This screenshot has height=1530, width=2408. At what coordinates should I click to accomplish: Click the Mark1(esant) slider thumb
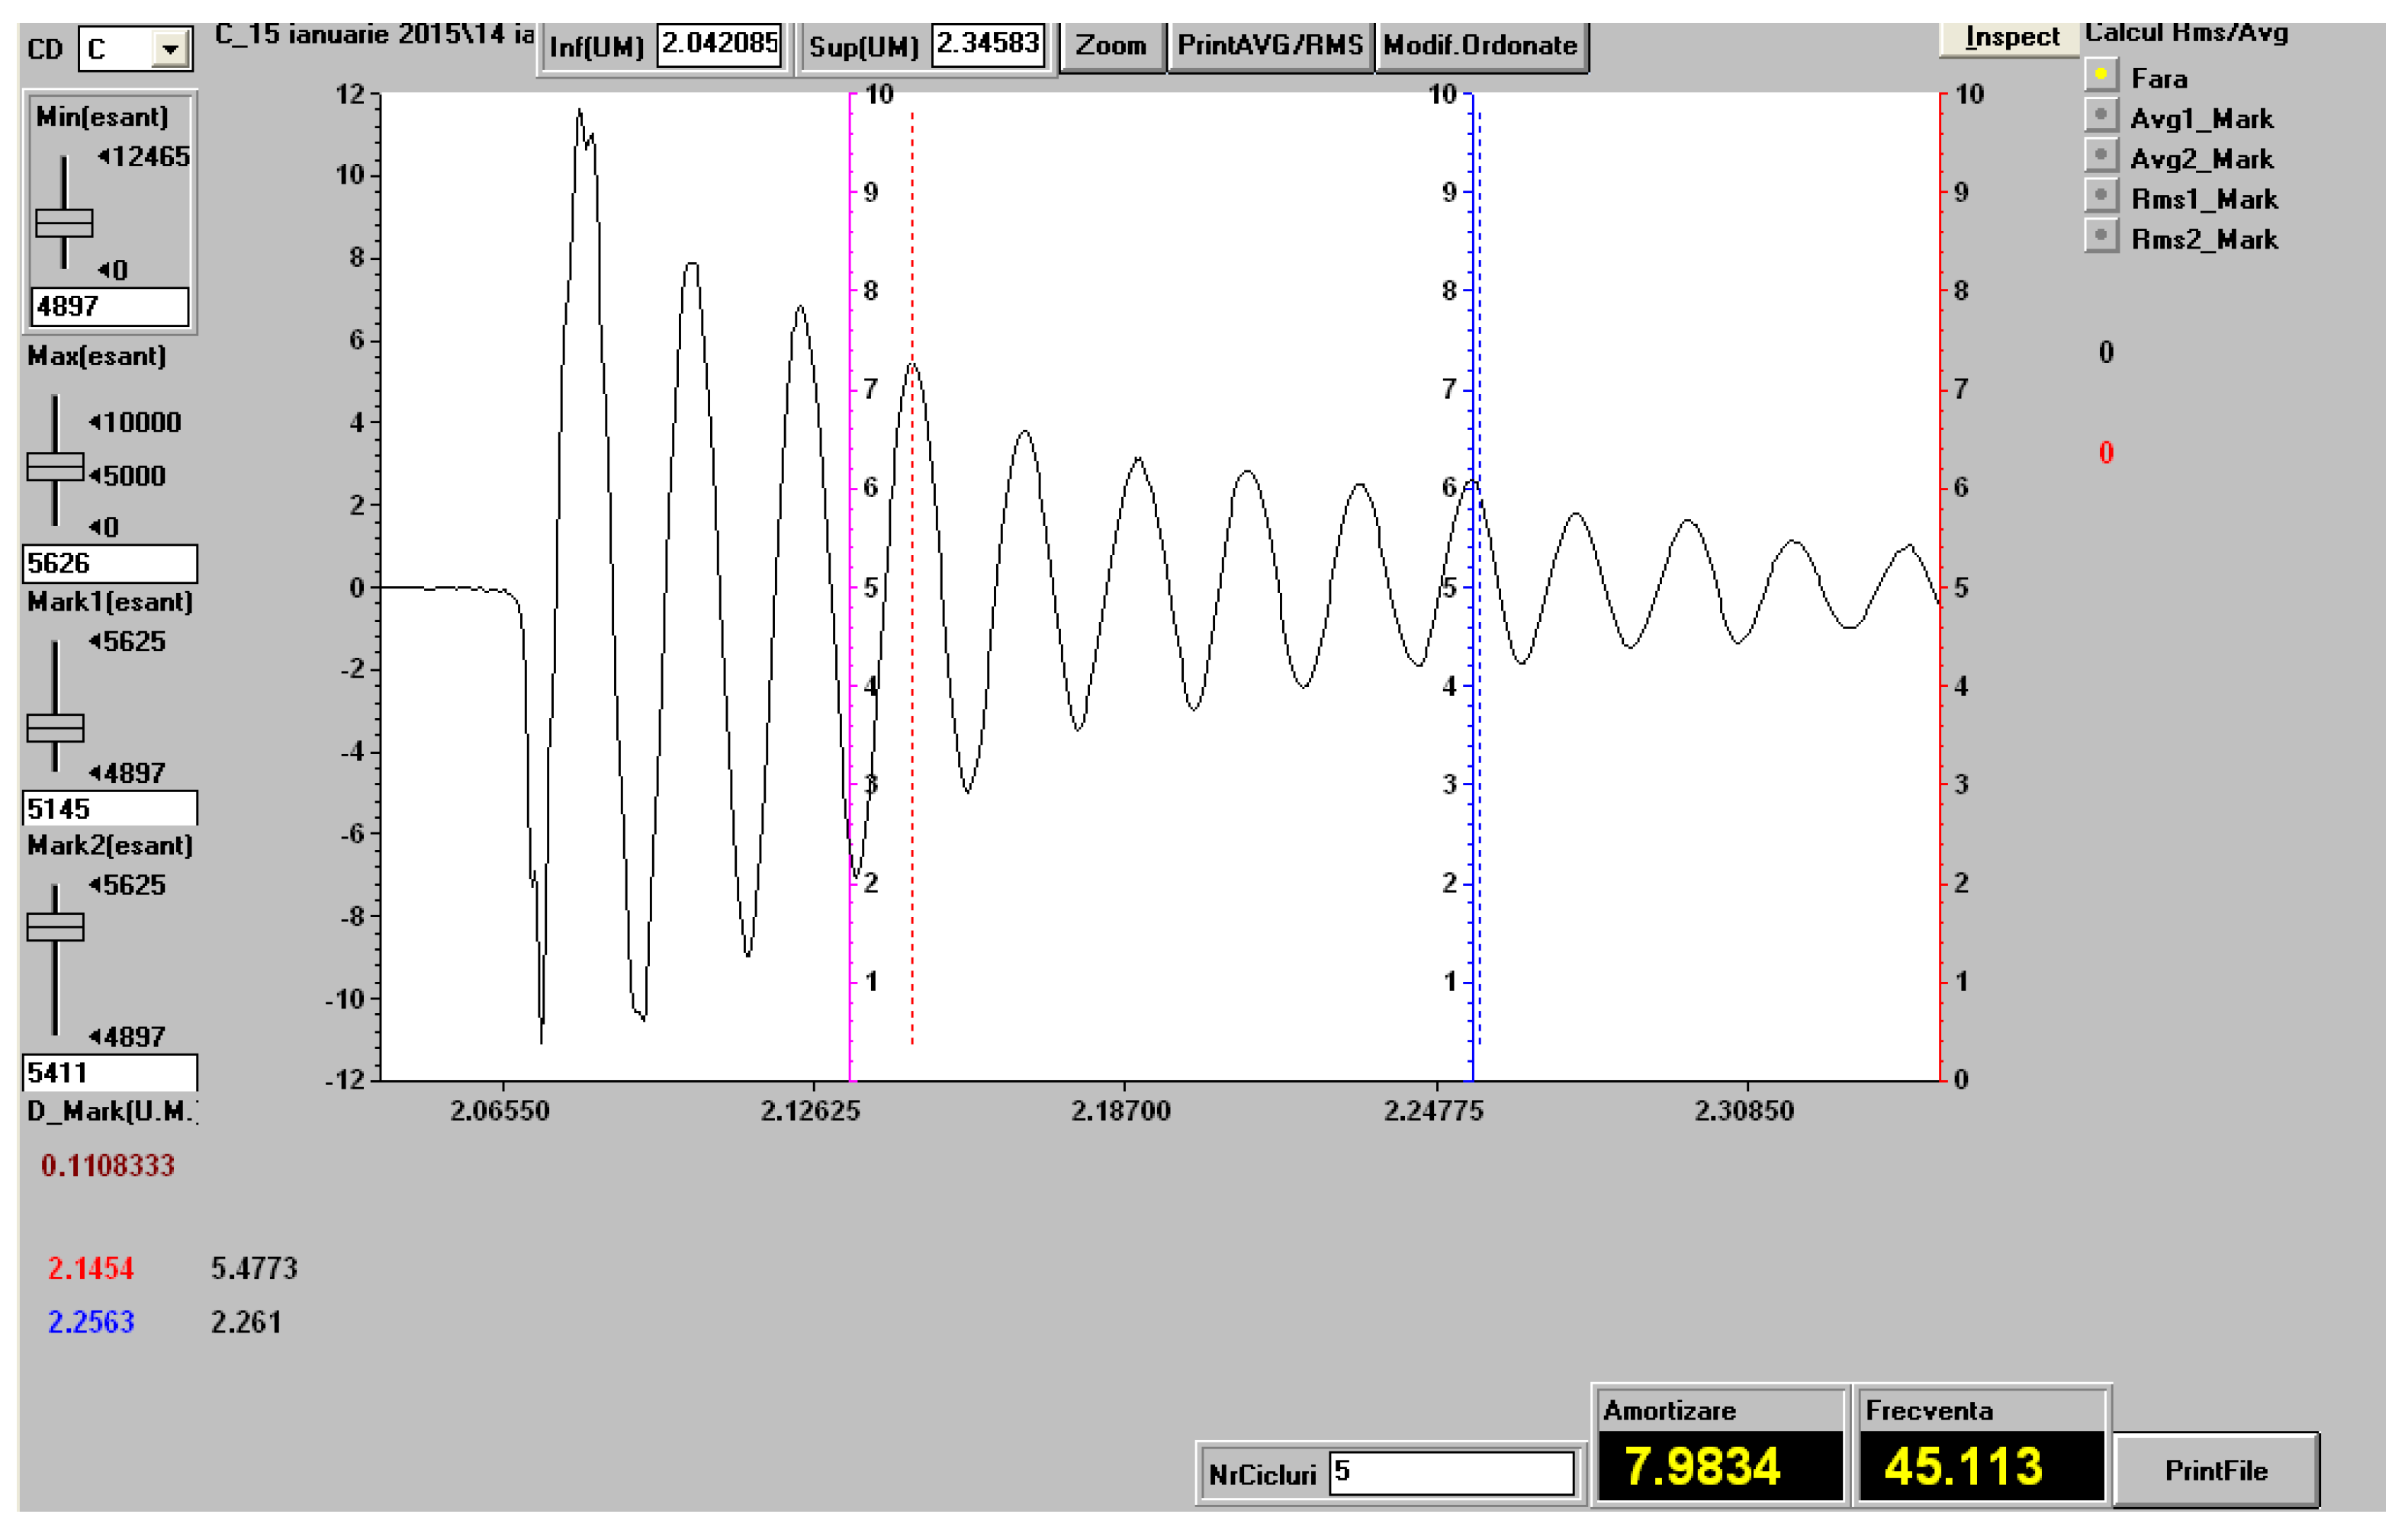pos(55,729)
